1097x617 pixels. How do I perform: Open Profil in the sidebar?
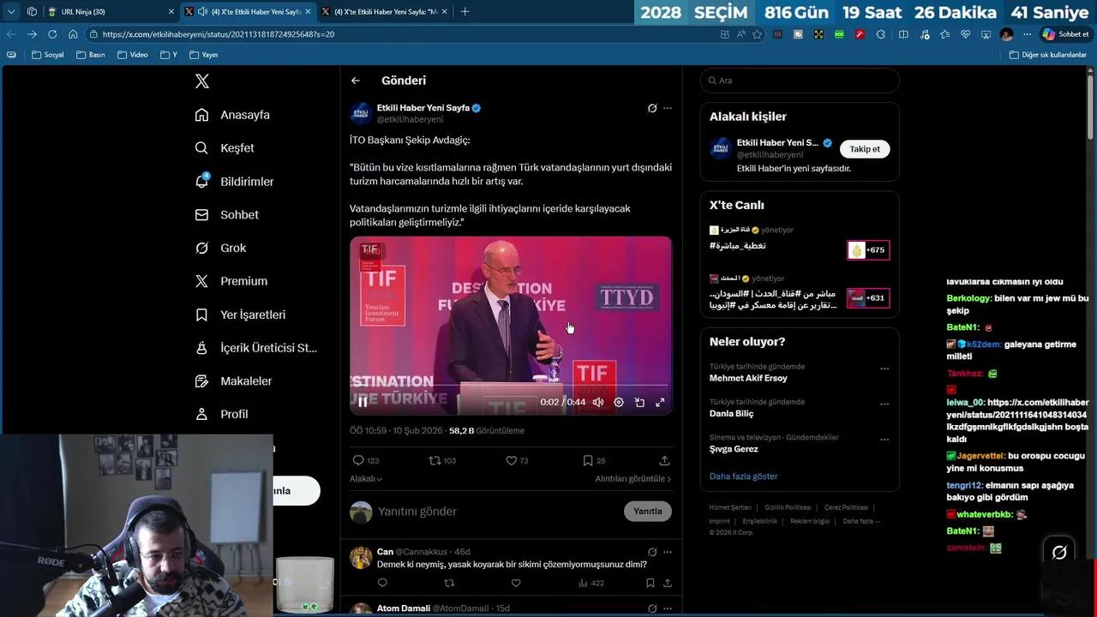(221, 414)
